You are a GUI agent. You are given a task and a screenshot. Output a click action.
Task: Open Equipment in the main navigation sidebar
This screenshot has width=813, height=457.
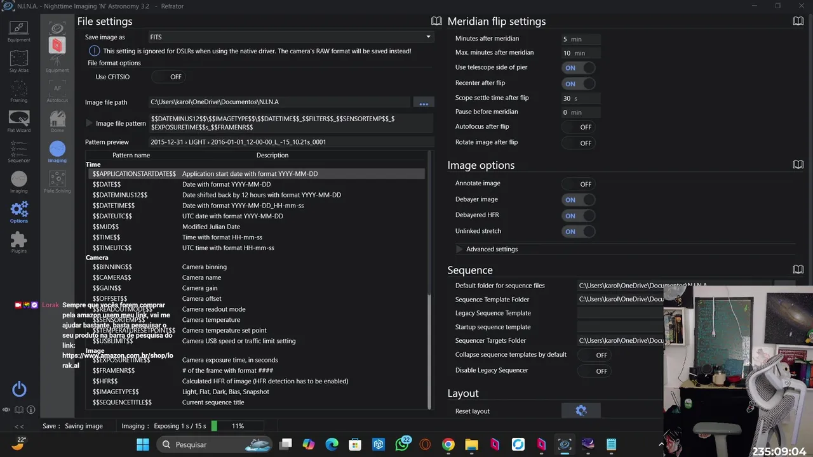(x=18, y=30)
